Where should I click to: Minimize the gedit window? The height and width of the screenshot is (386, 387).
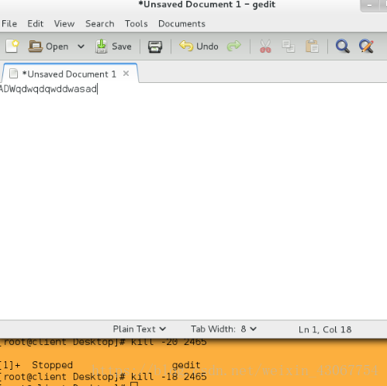[x=369, y=5]
